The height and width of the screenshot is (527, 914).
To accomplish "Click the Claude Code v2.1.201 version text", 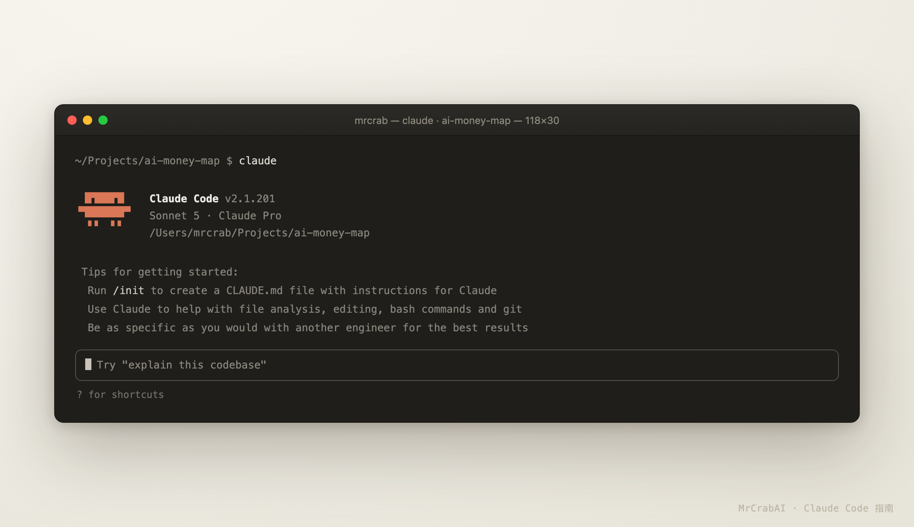I will coord(212,199).
